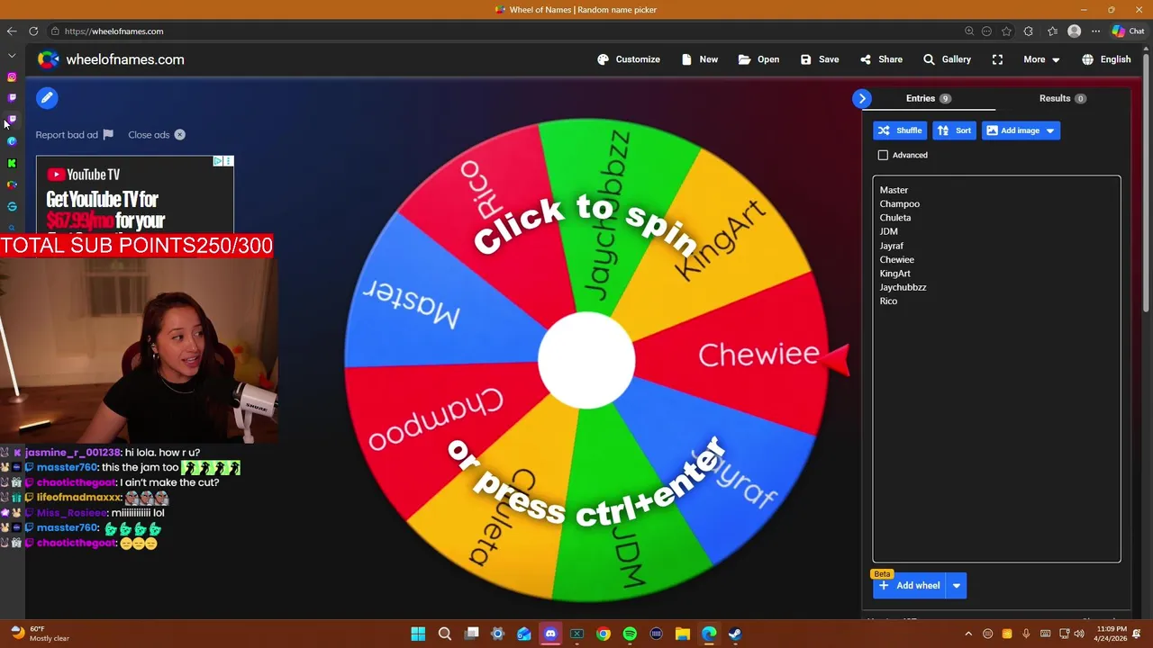Switch to the Kick sidebar tab
Viewport: 1153px width, 648px height.
point(12,164)
